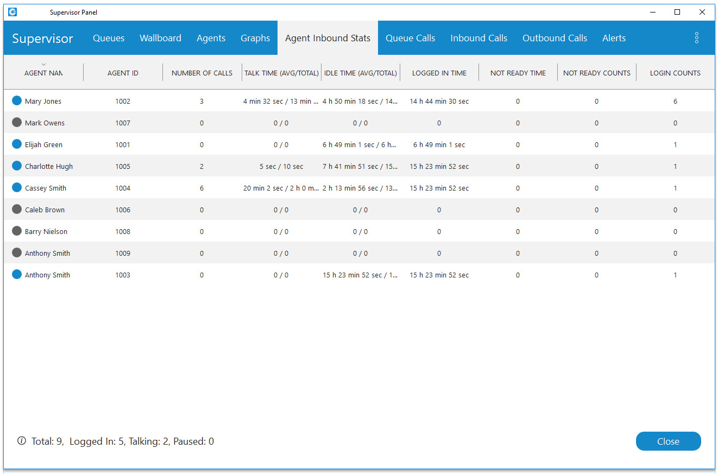The height and width of the screenshot is (474, 718).
Task: Click the three-dot more options icon
Action: [696, 38]
